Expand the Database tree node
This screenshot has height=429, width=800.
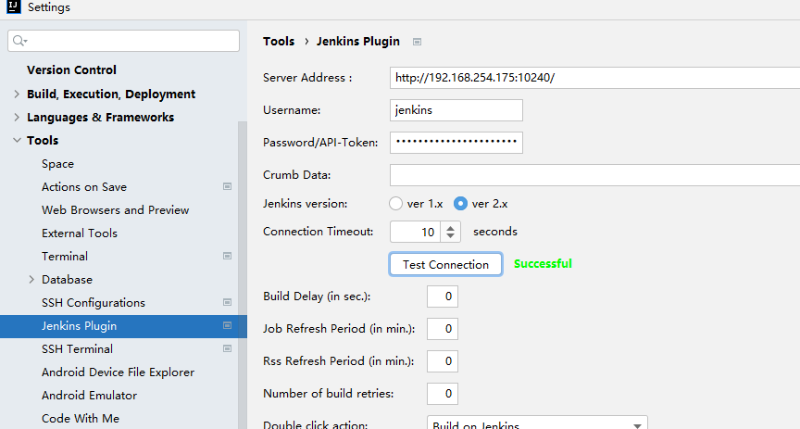31,280
